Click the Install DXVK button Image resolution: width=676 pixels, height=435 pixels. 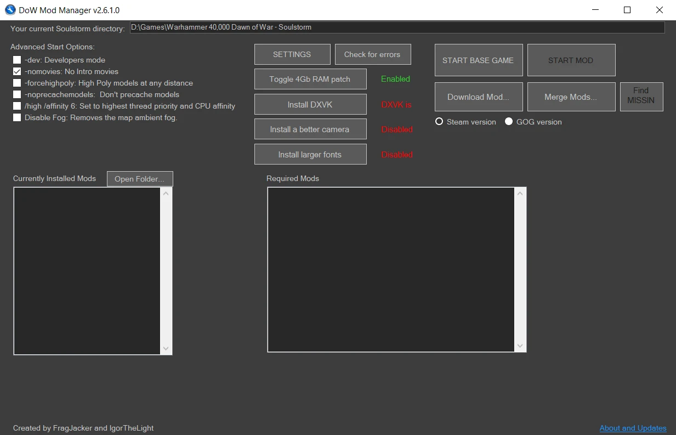pos(310,104)
